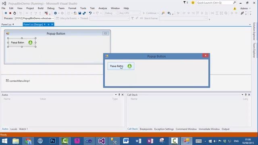Open the Undo history dropdown arrow
The height and width of the screenshot is (145, 258).
click(x=94, y=13)
